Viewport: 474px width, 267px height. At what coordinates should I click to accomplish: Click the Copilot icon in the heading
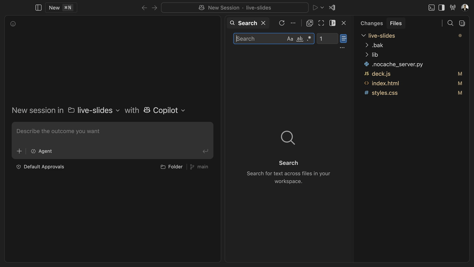pyautogui.click(x=147, y=110)
